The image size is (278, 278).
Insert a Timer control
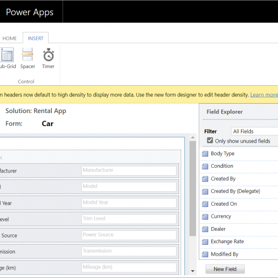pos(48,58)
